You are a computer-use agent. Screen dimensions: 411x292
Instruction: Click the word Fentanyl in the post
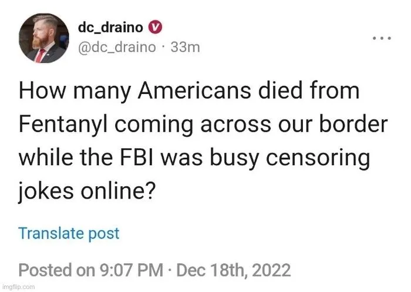click(x=62, y=126)
